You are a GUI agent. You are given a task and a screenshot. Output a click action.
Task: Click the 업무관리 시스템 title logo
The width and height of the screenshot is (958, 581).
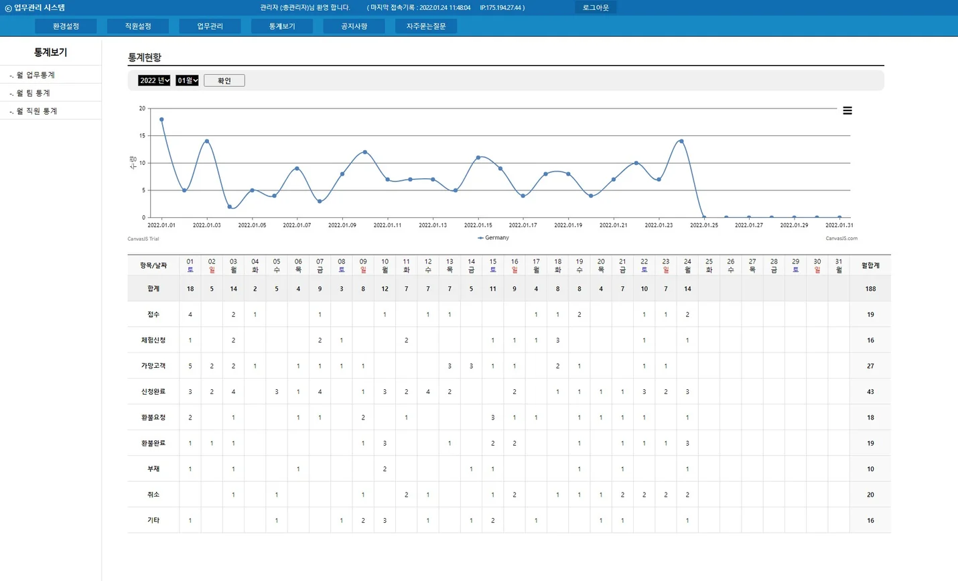(35, 8)
